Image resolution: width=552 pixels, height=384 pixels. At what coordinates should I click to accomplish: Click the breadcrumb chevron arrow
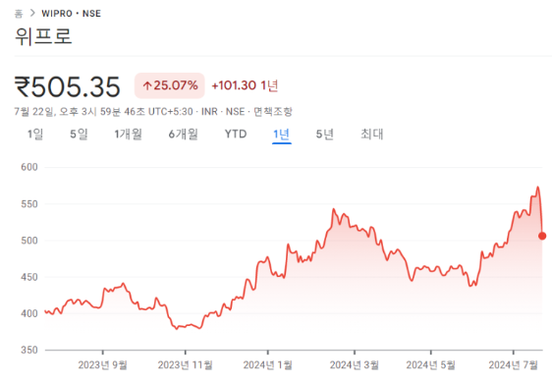tap(32, 13)
